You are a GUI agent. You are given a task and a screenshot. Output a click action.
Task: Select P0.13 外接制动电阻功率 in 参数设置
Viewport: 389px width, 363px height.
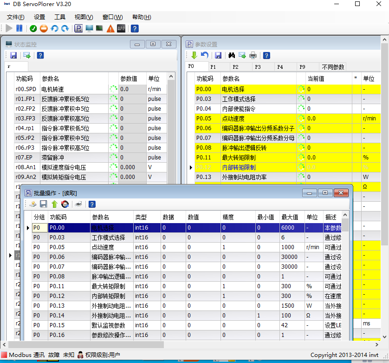tap(287, 177)
